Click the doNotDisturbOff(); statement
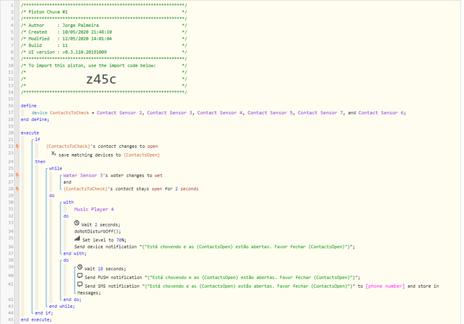This screenshot has height=324, width=464. click(98, 231)
